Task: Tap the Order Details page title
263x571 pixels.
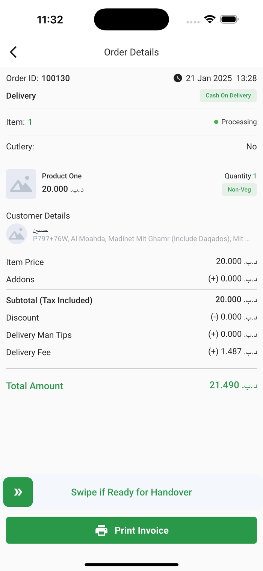Action: click(131, 52)
